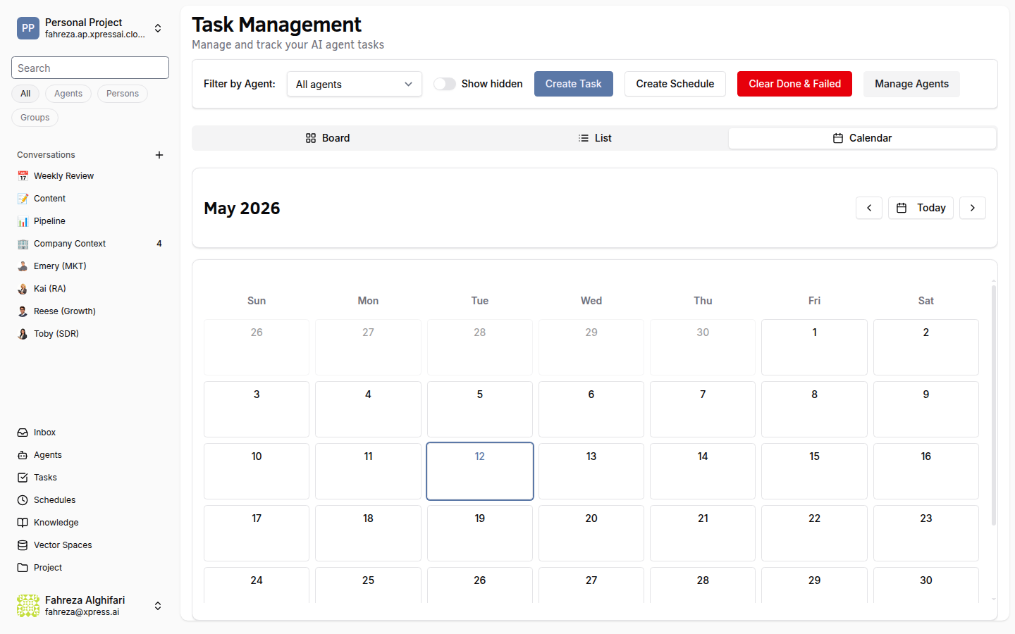Go to previous month with left chevron
Viewport: 1015px width, 634px height.
pyautogui.click(x=869, y=208)
